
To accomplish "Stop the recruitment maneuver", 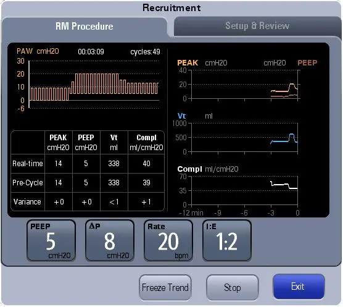I will tap(233, 287).
